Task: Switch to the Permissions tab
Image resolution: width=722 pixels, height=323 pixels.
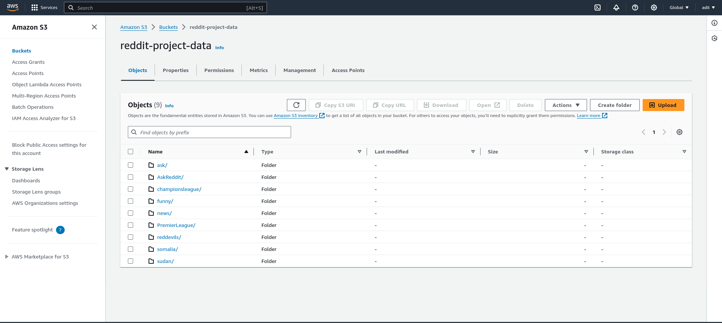Action: click(x=219, y=70)
